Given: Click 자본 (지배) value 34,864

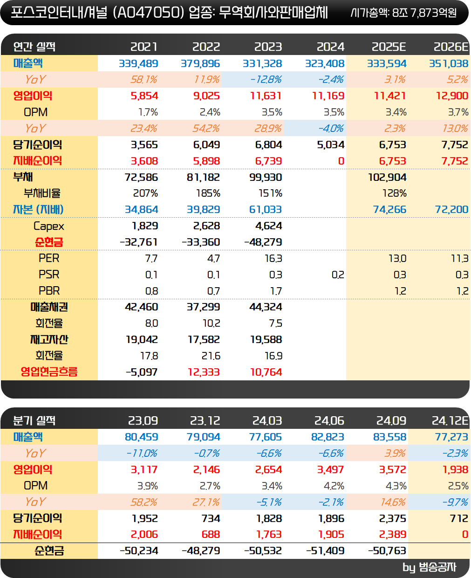Looking at the screenshot, I should pyautogui.click(x=142, y=210).
